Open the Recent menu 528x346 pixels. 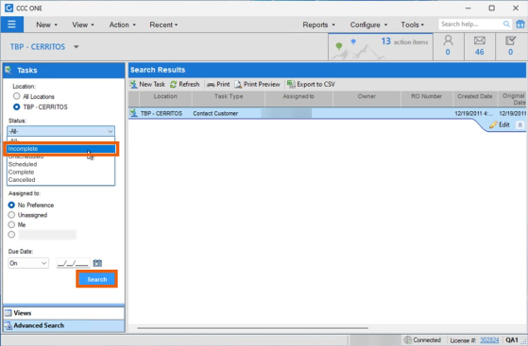(163, 25)
